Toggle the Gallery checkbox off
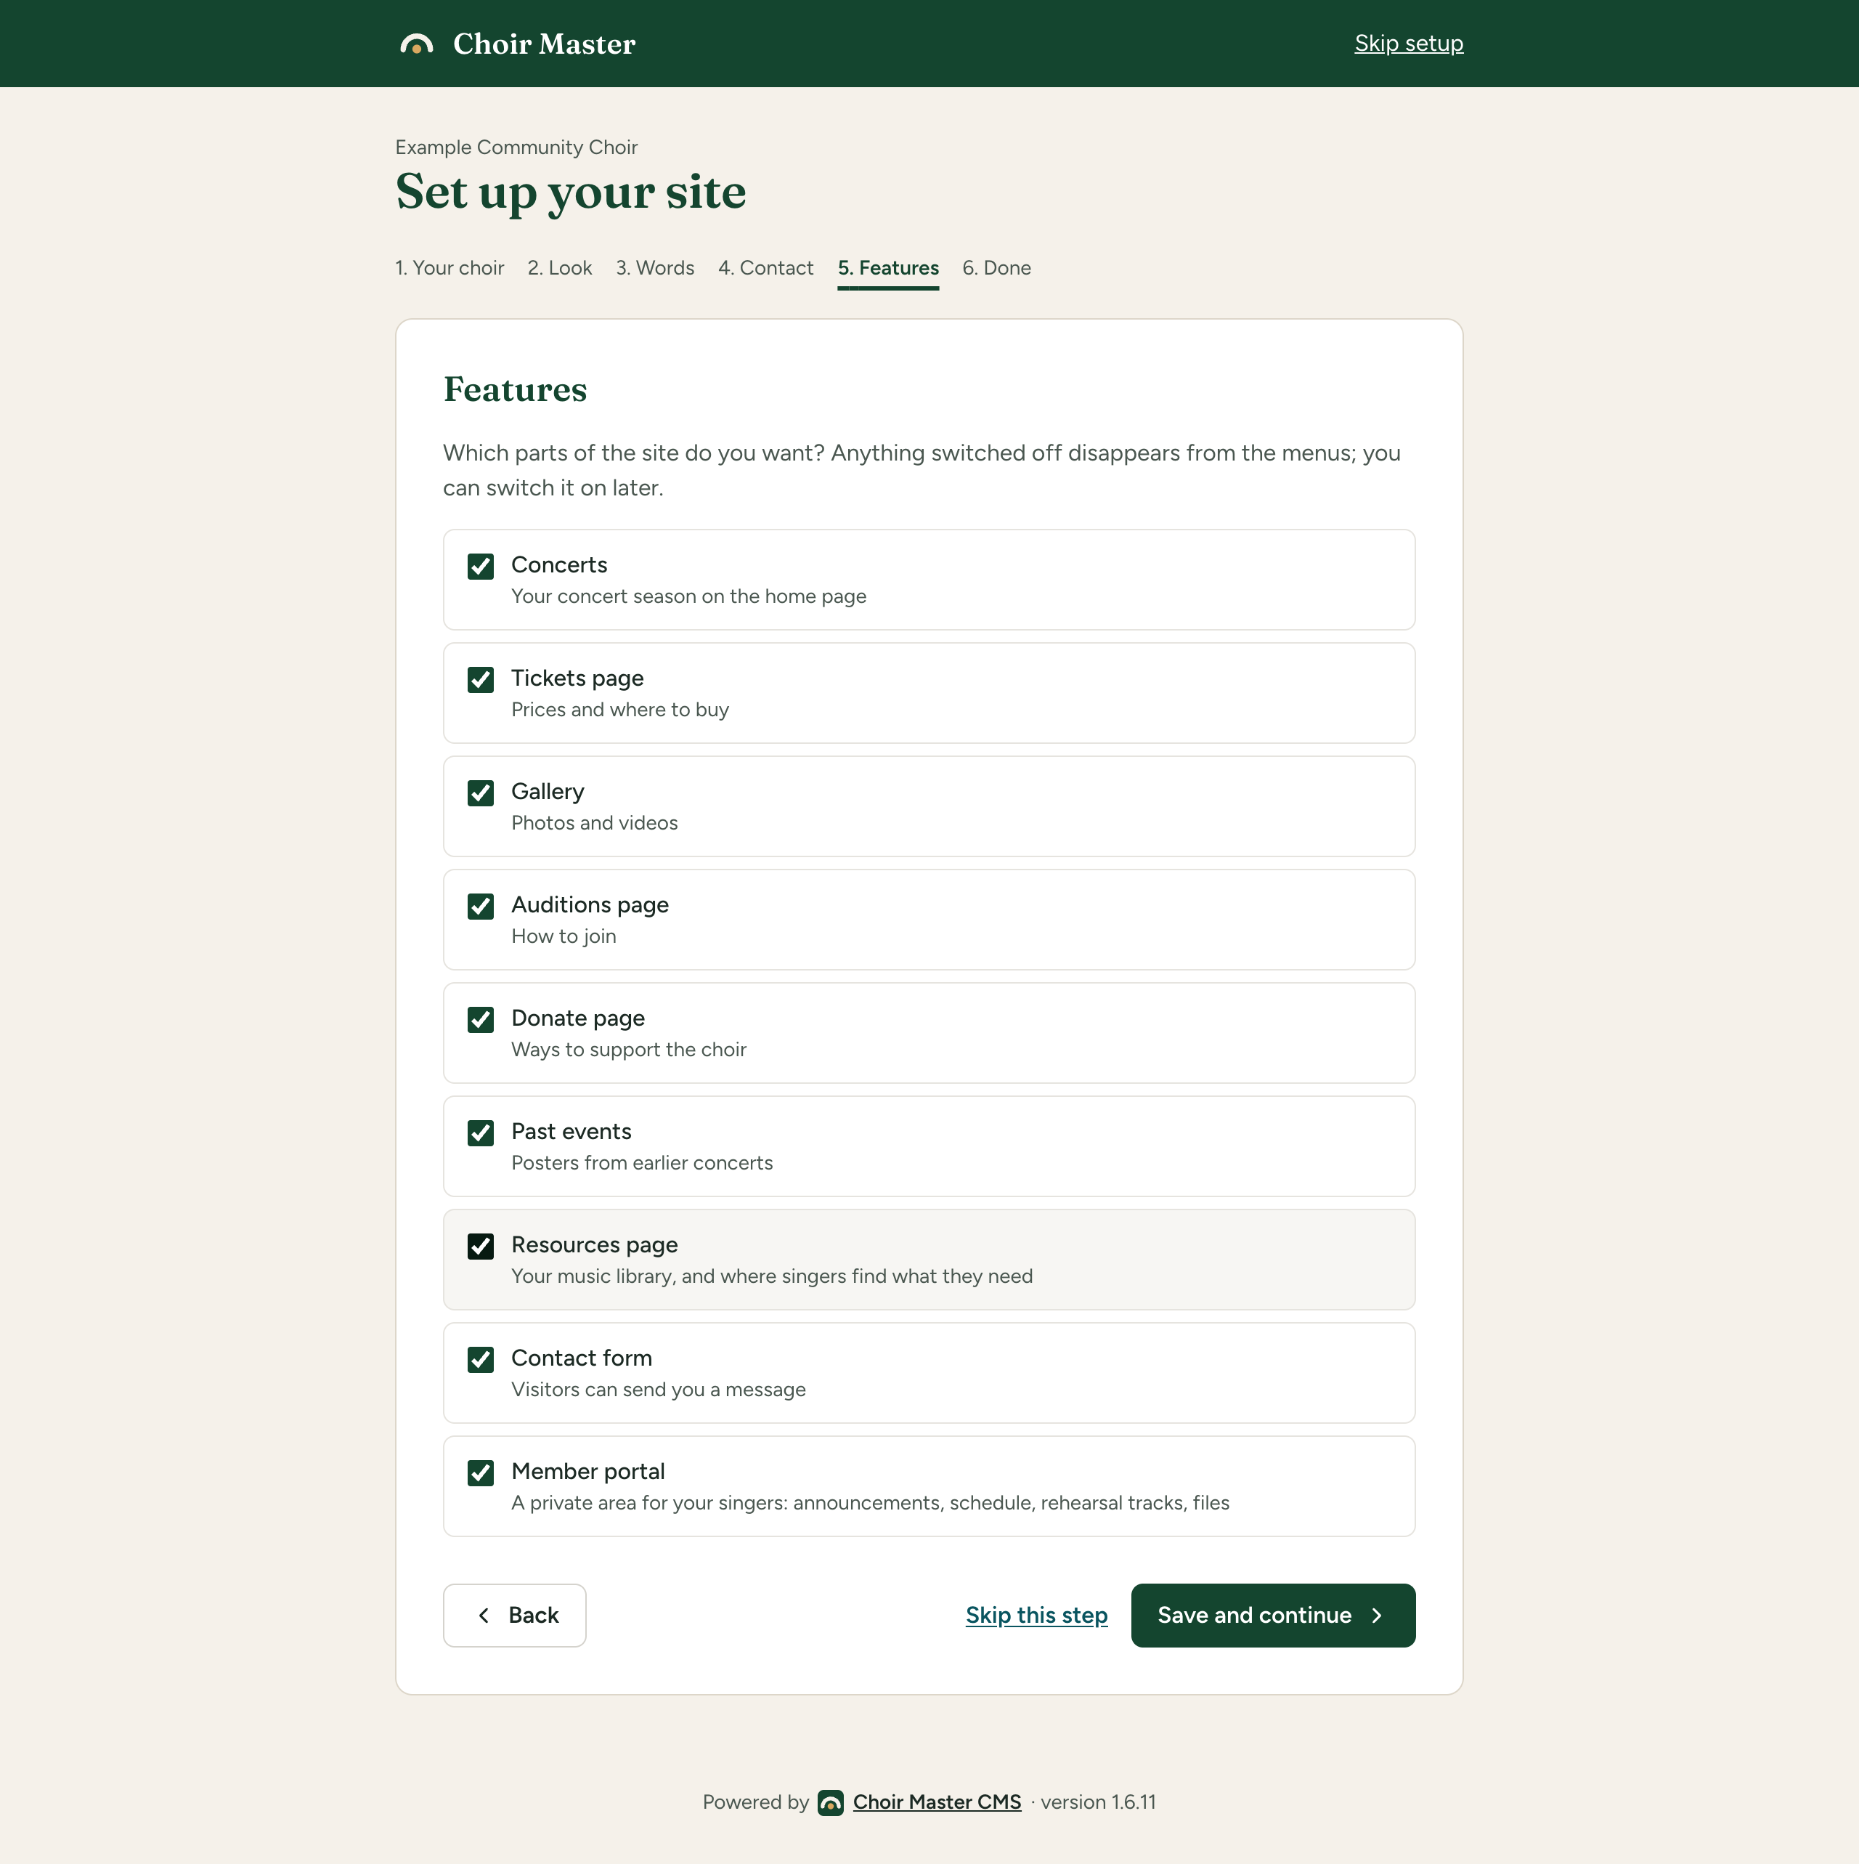The width and height of the screenshot is (1859, 1864). (481, 793)
